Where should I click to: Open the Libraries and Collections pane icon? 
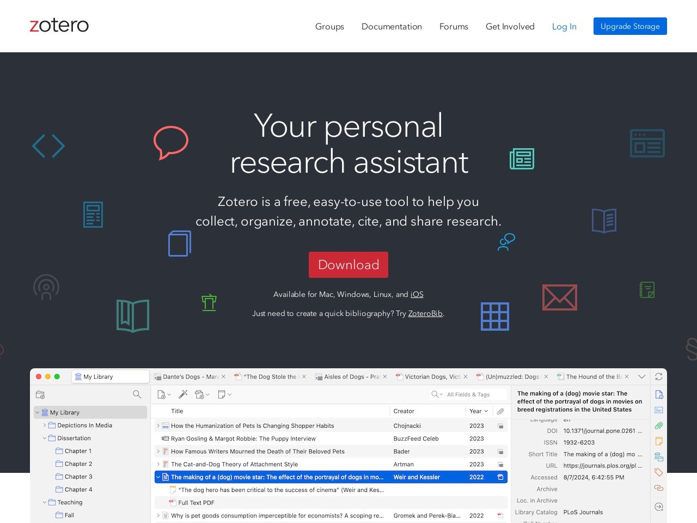coord(659,457)
